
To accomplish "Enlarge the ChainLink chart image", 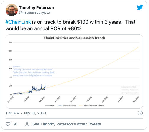I will pyautogui.click(x=74, y=71).
